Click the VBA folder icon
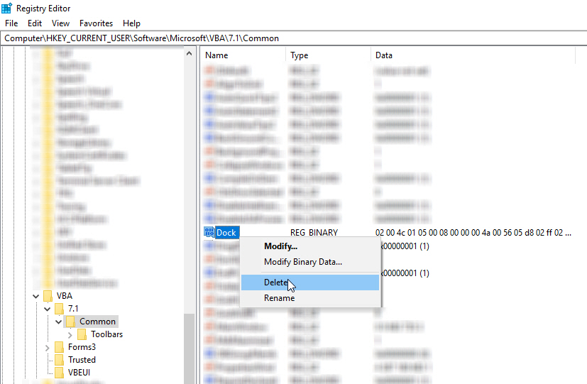Viewport: 587px width, 384px height. 48,296
